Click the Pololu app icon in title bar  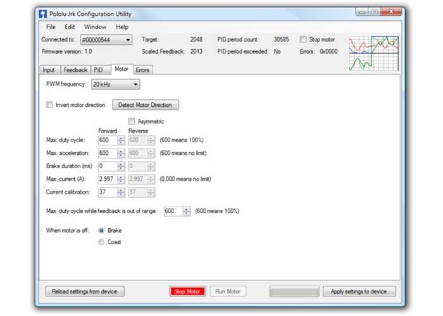pos(44,13)
